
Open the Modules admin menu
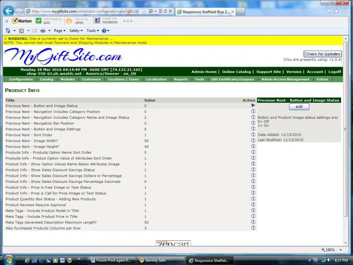pos(68,79)
